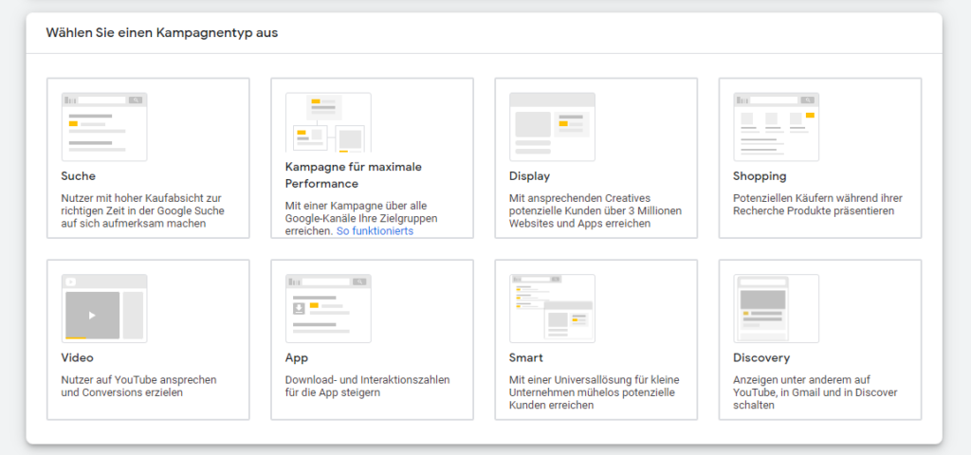The width and height of the screenshot is (971, 455).
Task: Select the Shopping campaign illustration
Action: 777,127
